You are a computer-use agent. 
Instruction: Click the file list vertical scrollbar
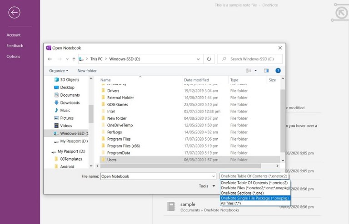(x=283, y=121)
